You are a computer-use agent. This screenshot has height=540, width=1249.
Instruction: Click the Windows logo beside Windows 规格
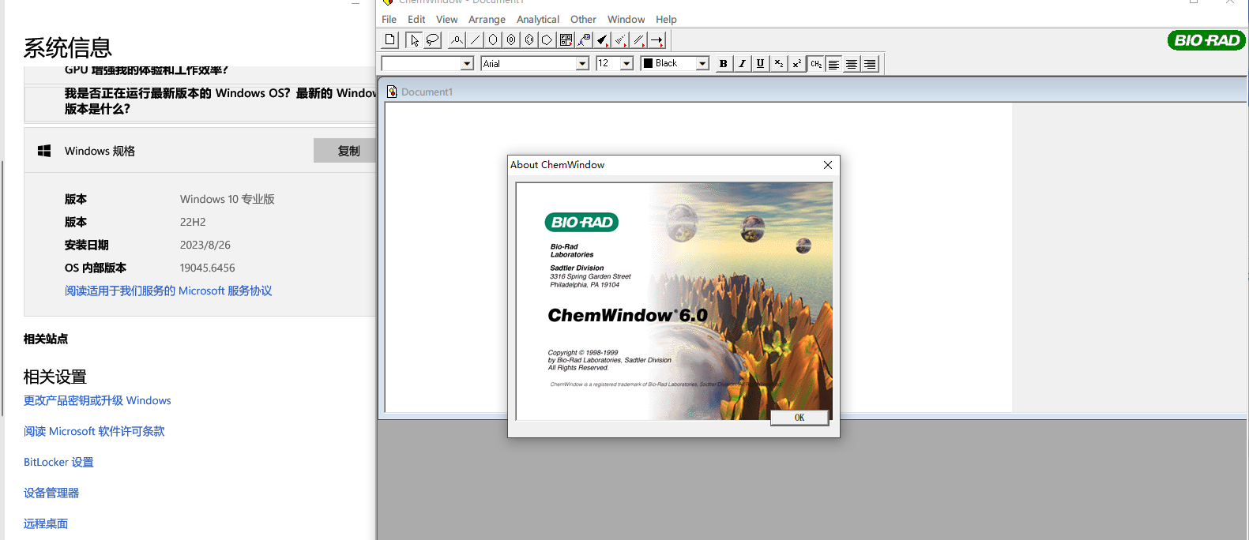point(44,151)
